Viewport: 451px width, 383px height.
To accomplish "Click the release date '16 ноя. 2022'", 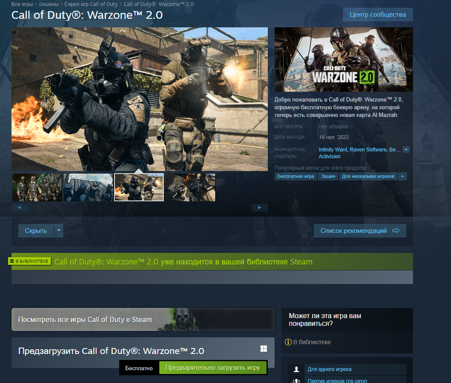I will point(334,137).
